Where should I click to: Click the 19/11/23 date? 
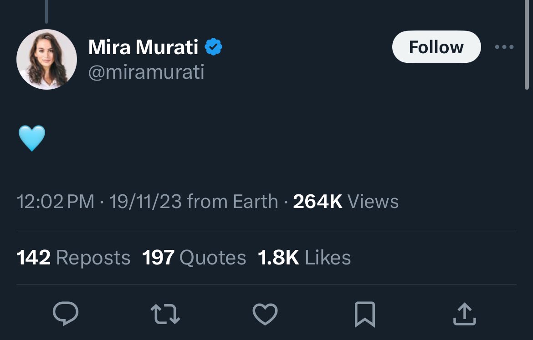pyautogui.click(x=145, y=202)
